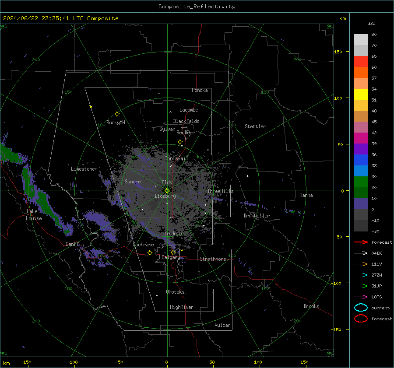Click the RockyMH label
The width and height of the screenshot is (394, 368).
(x=116, y=123)
